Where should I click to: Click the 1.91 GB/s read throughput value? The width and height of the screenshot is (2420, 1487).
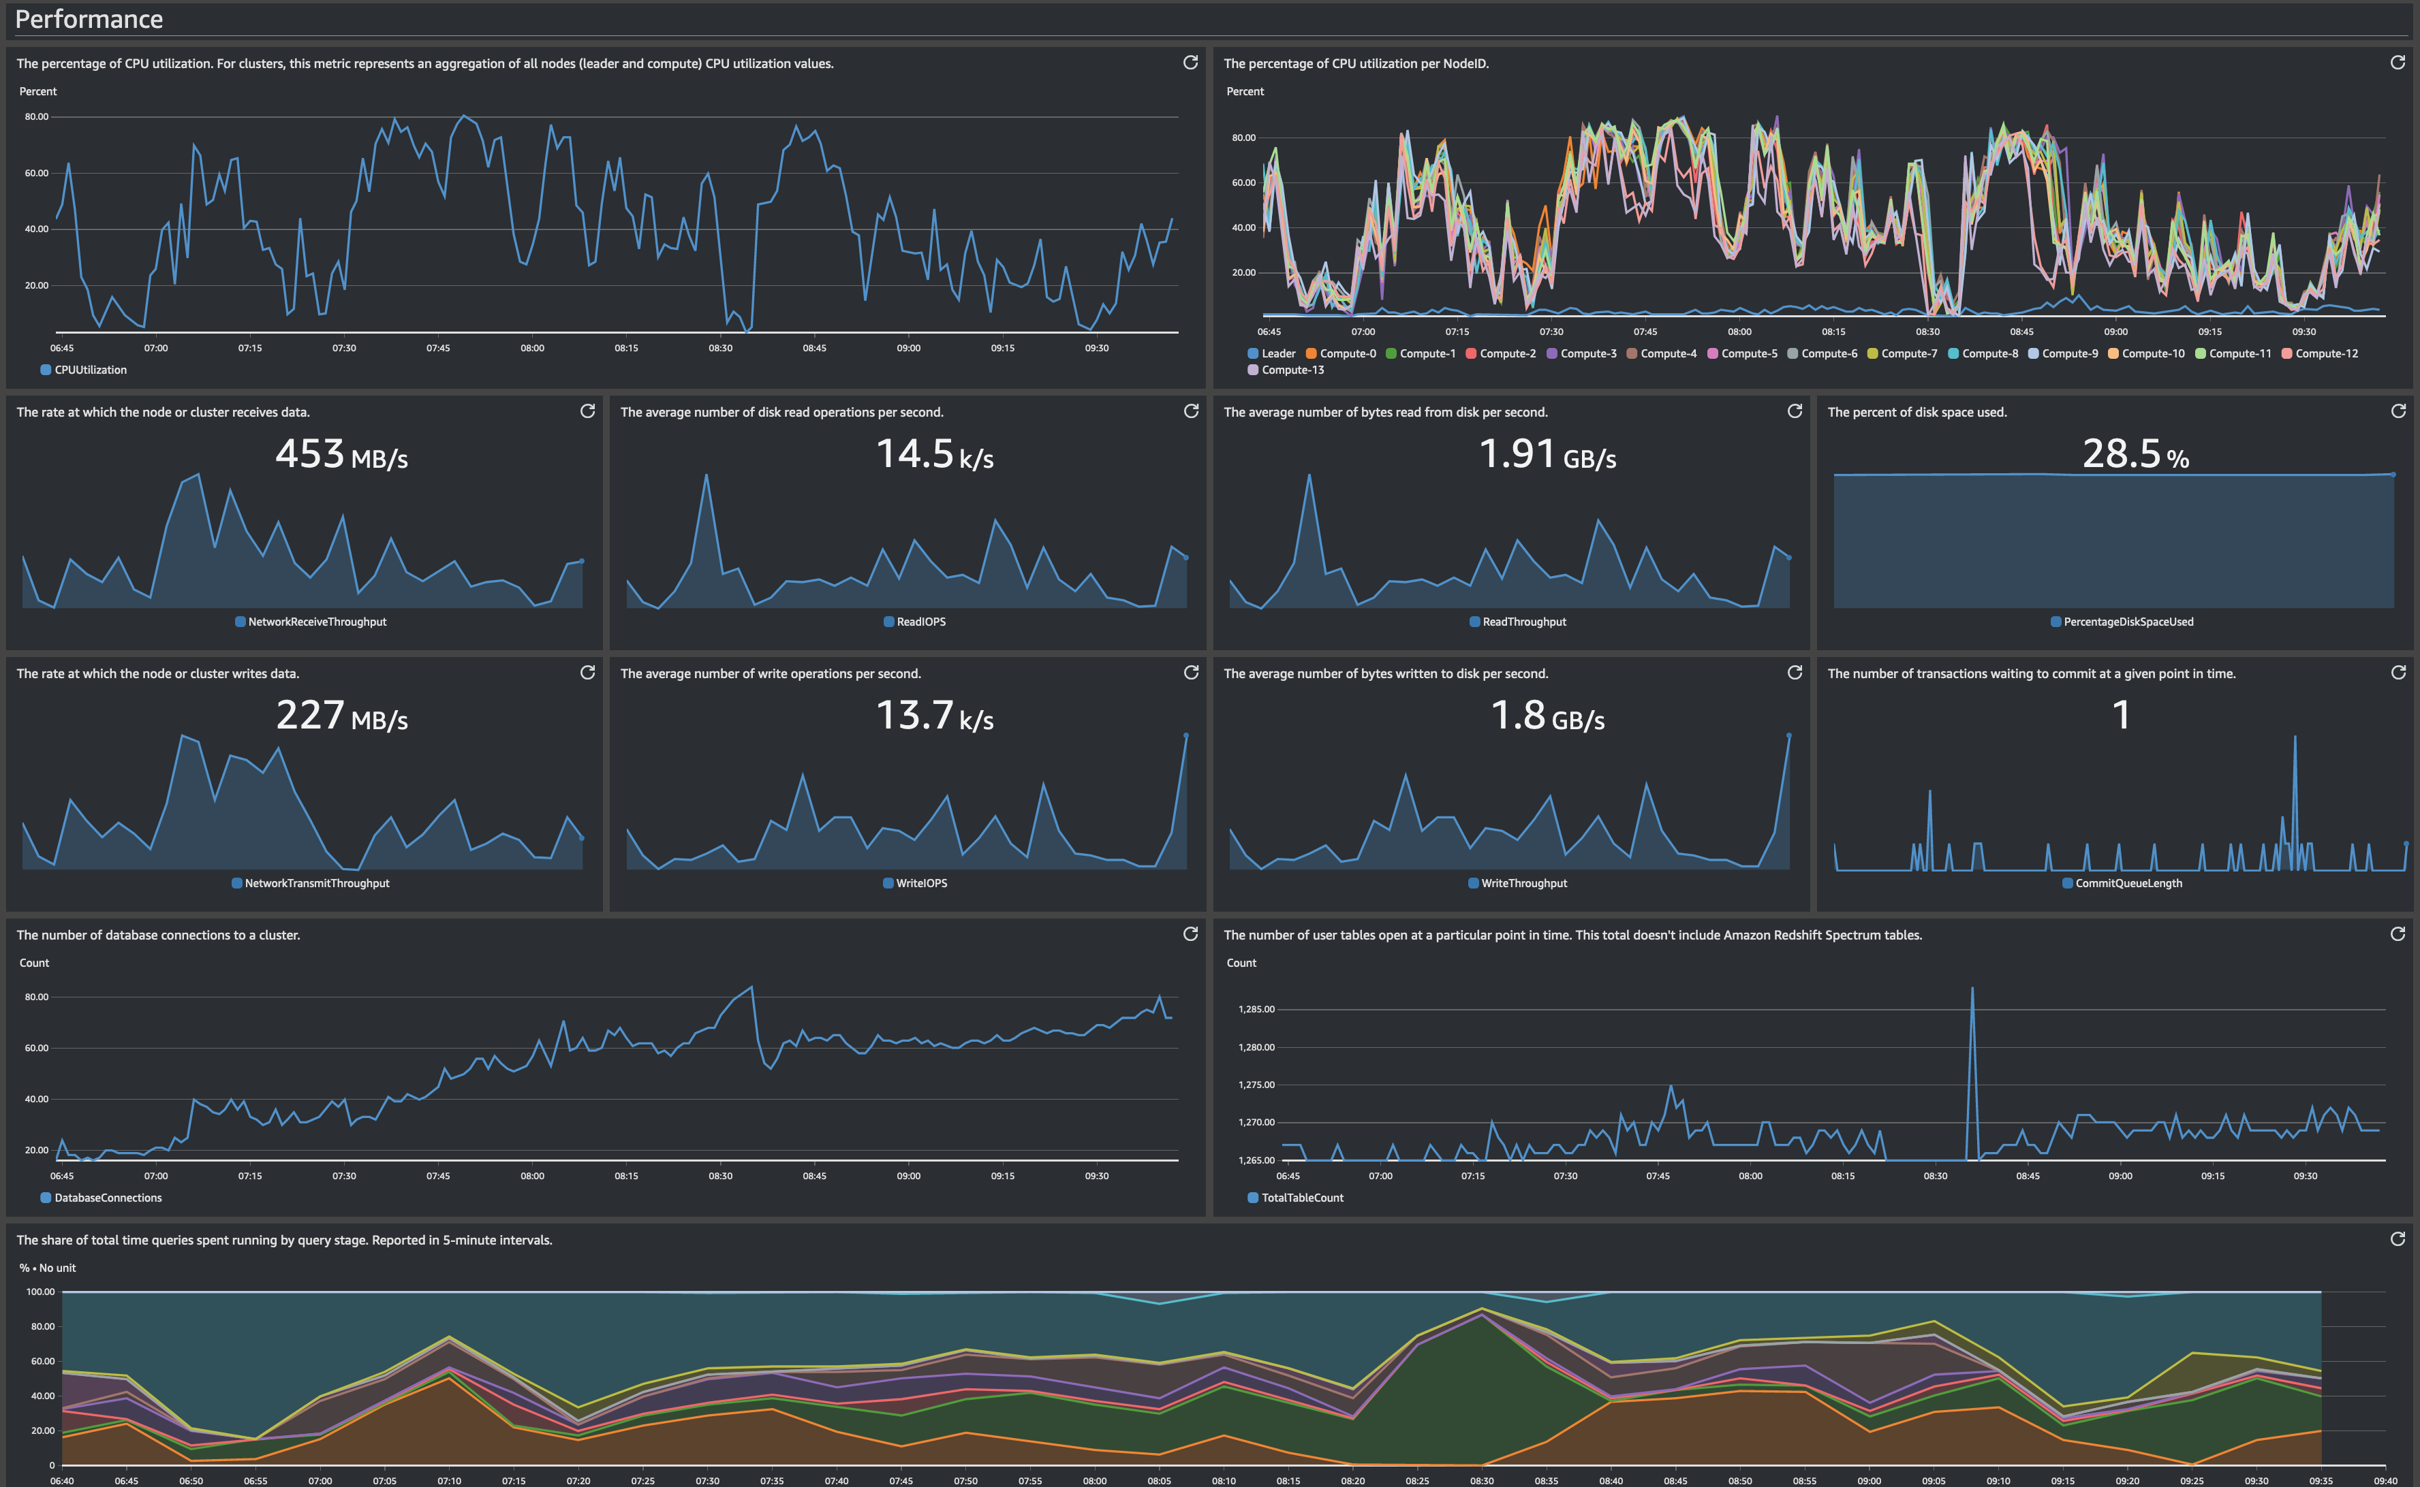[x=1548, y=454]
